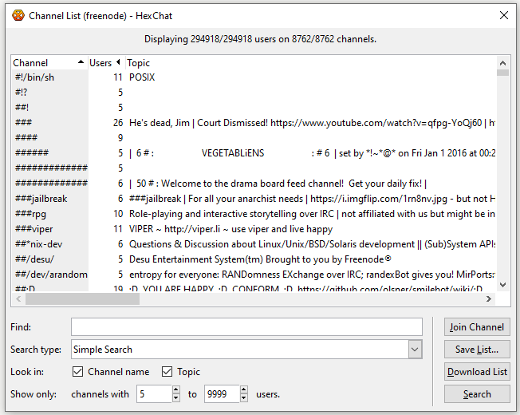Decrease the maximum users value
This screenshot has height=415, width=520.
(244, 398)
